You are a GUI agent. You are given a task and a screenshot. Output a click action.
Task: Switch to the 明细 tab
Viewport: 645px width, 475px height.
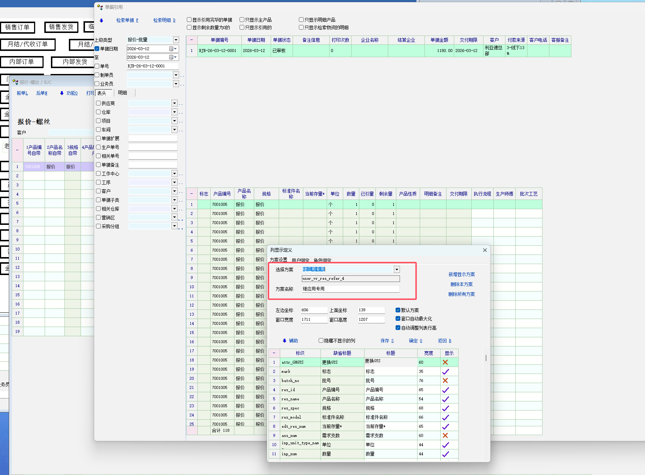point(123,93)
